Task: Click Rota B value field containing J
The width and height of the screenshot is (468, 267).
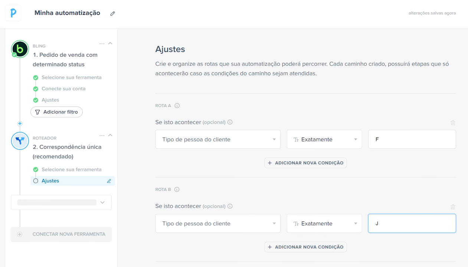Action: click(x=412, y=224)
